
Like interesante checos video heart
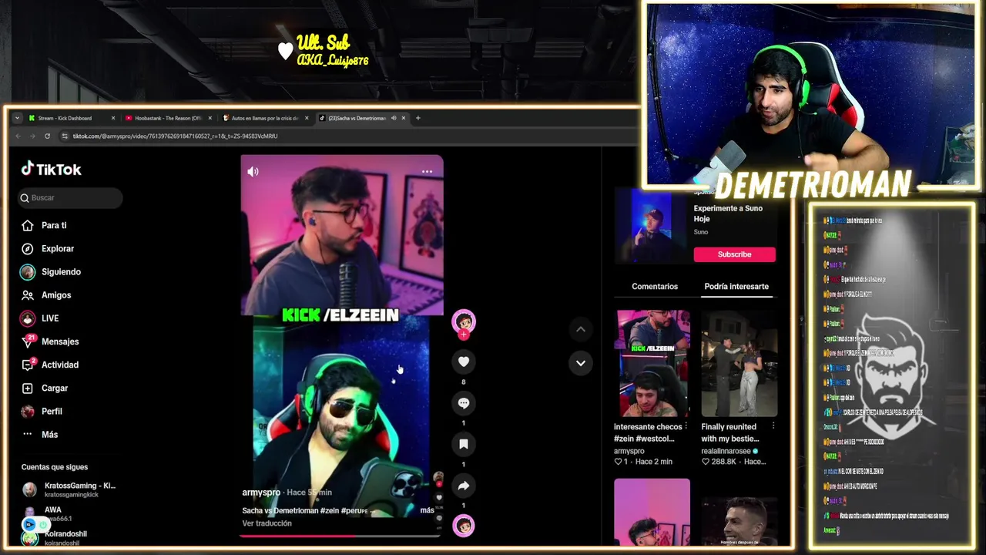pyautogui.click(x=618, y=462)
